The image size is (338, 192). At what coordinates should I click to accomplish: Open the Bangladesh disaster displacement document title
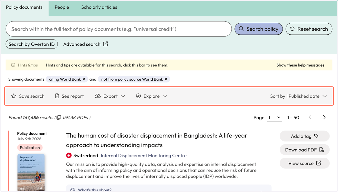(x=157, y=140)
